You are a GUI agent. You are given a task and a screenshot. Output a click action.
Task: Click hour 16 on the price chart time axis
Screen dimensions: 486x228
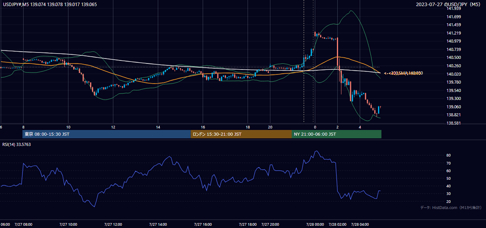[x=203, y=127]
